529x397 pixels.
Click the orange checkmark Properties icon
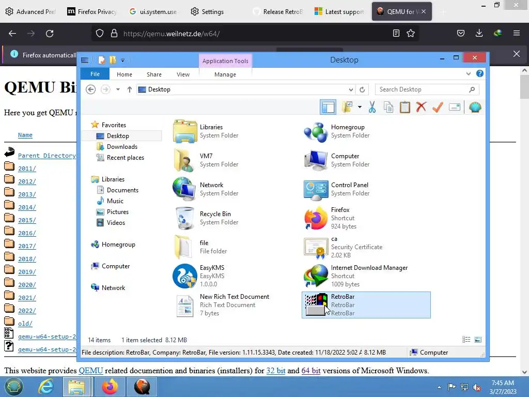(438, 108)
